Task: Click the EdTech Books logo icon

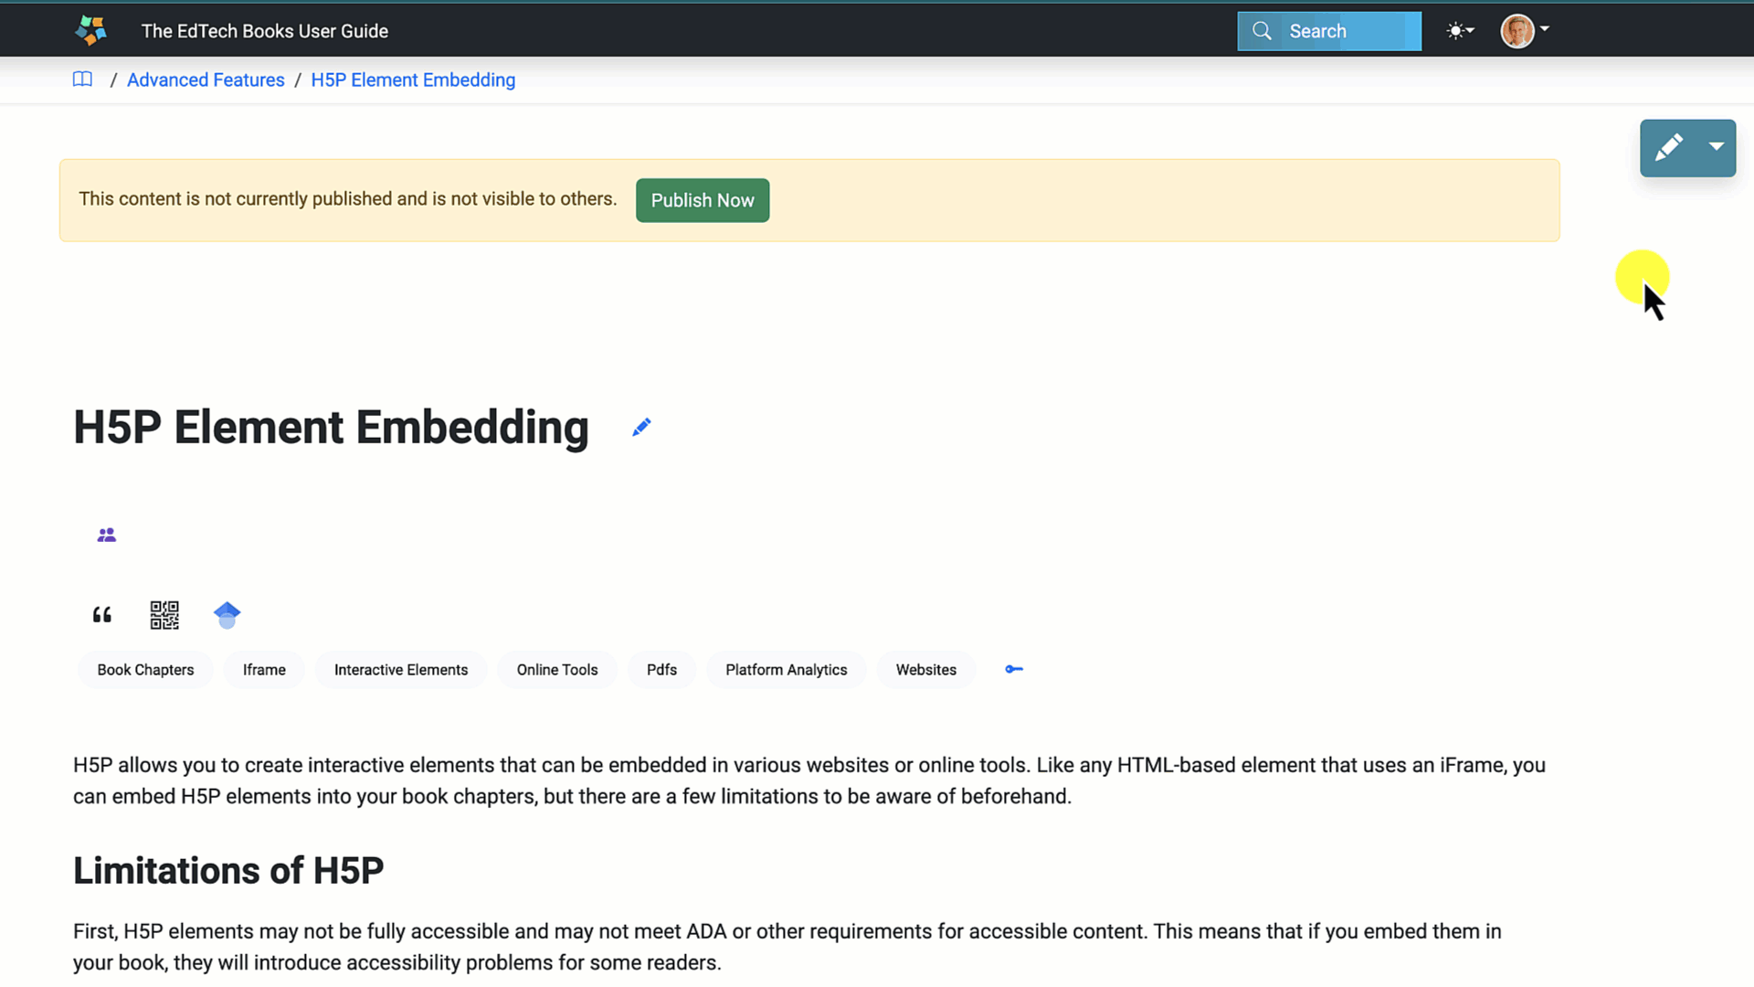Action: click(x=90, y=30)
